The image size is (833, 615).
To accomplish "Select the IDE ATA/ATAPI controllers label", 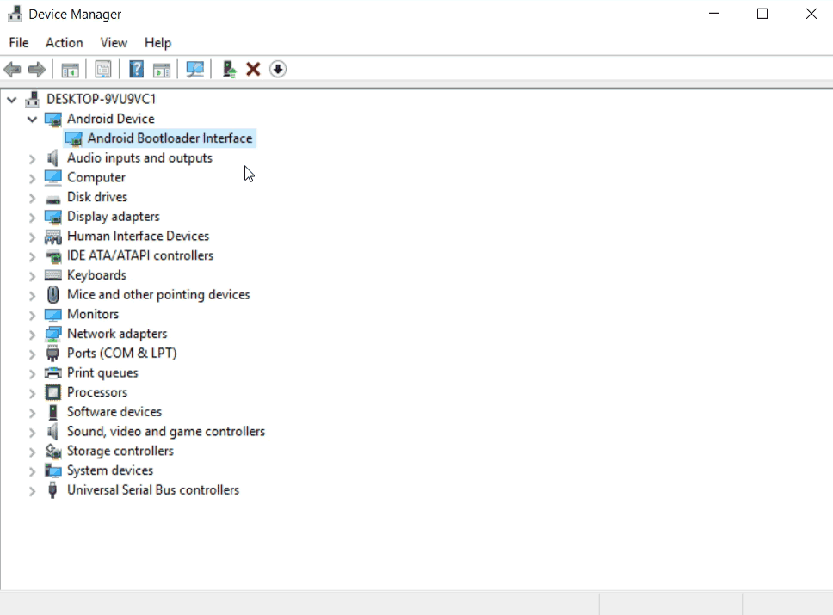I will 140,255.
